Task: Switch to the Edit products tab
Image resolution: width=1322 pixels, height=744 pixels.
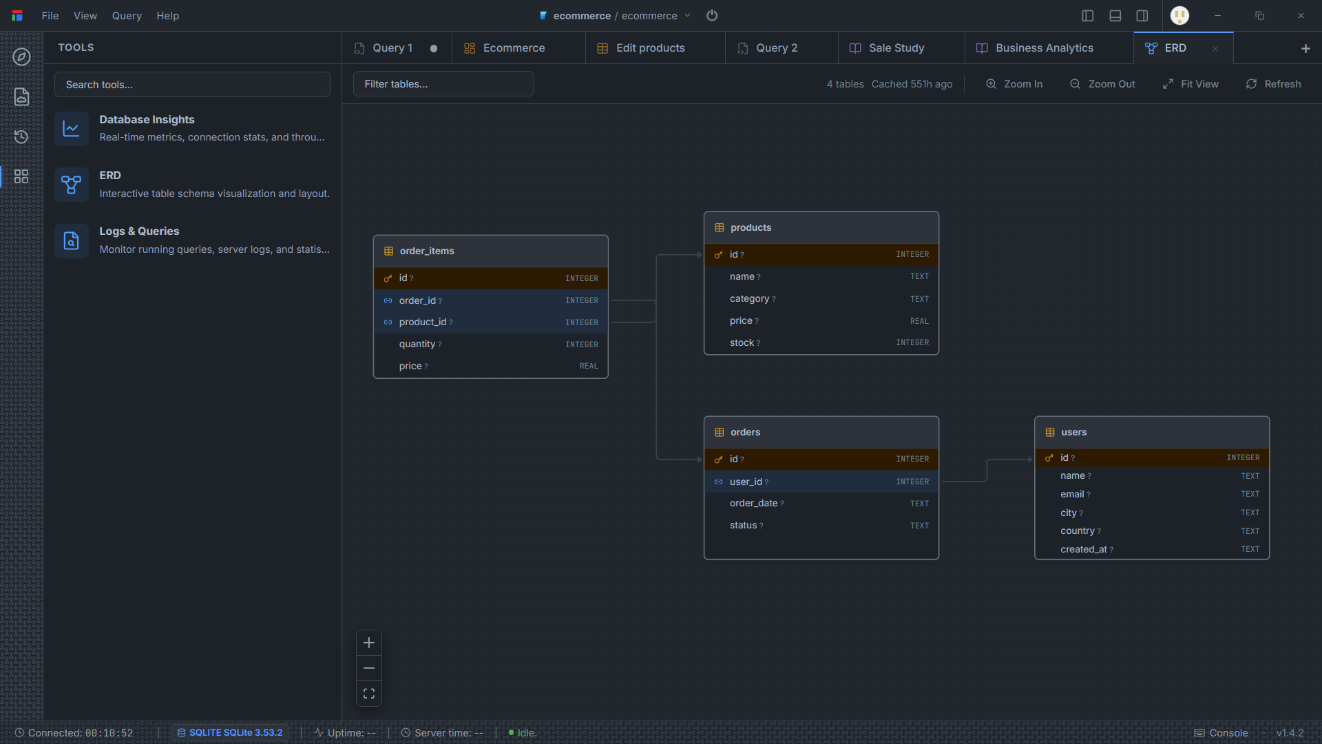Action: pos(655,48)
